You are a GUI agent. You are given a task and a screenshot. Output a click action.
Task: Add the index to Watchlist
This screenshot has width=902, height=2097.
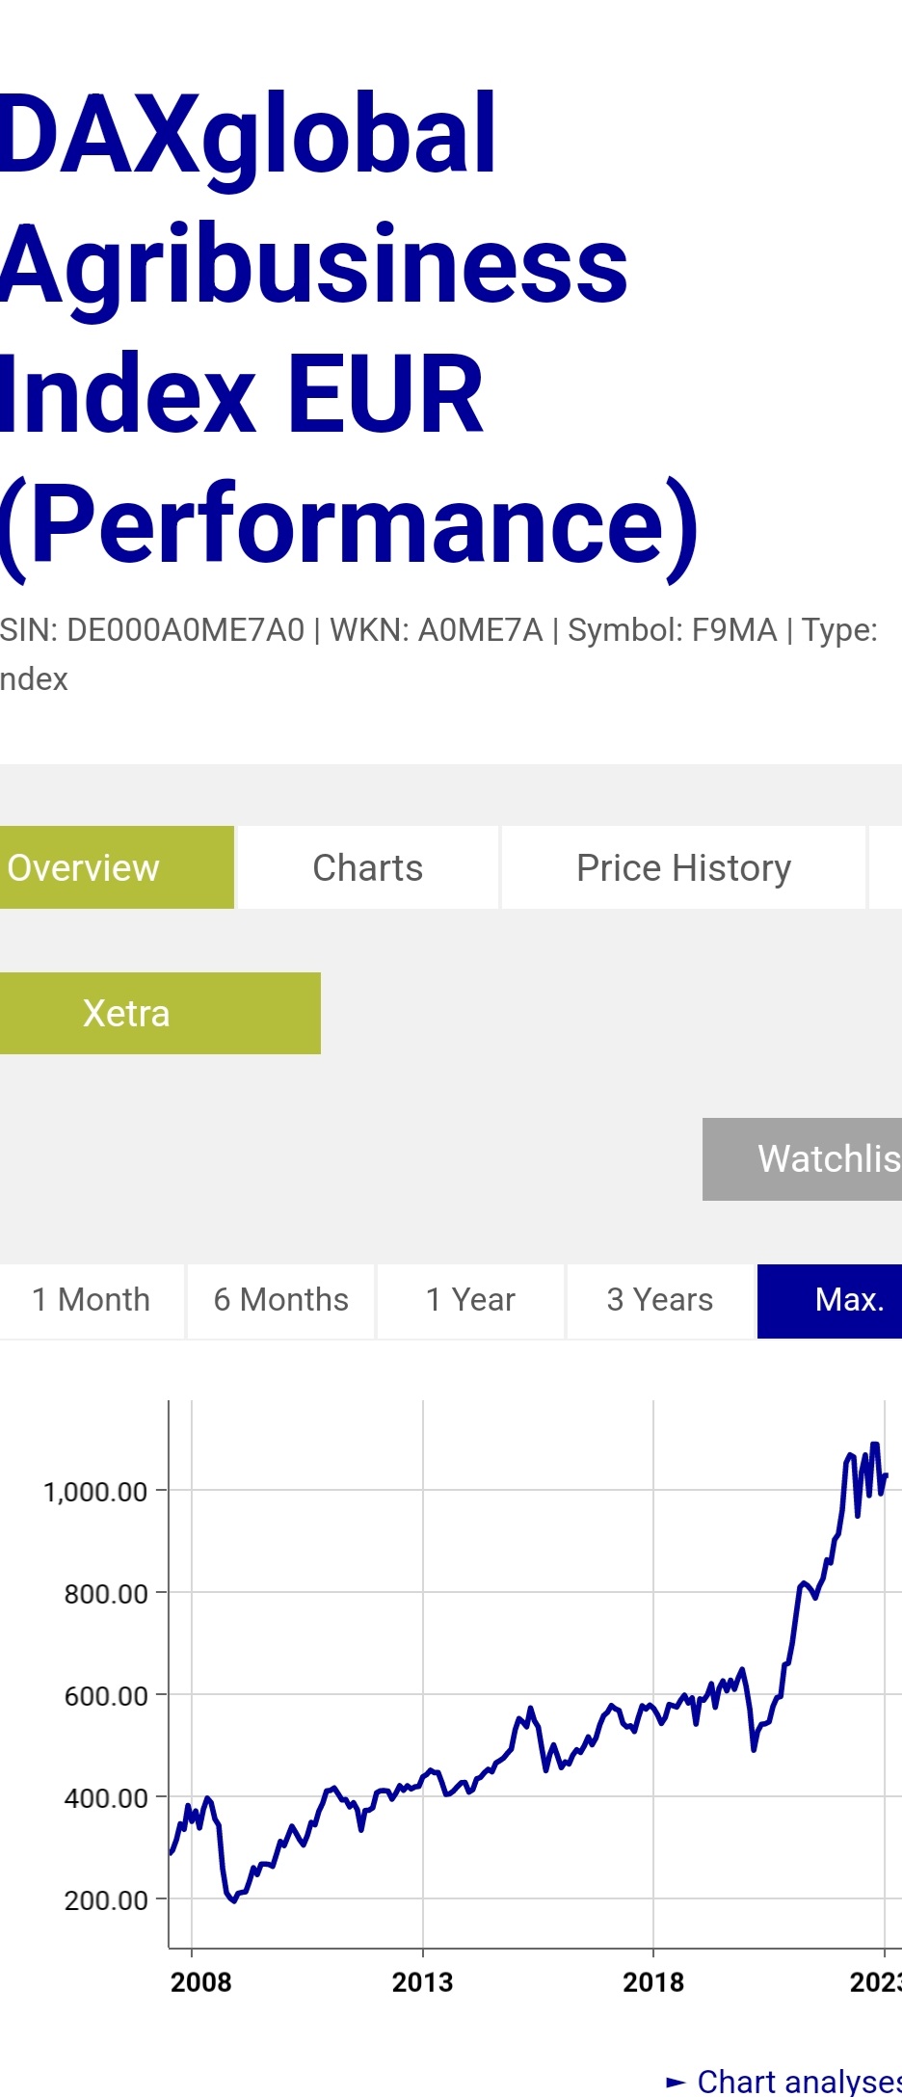click(x=804, y=1158)
